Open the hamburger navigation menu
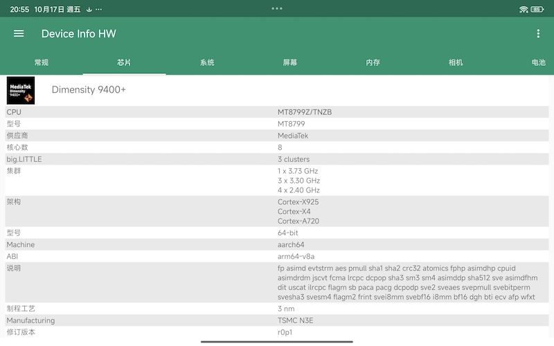 [x=19, y=34]
